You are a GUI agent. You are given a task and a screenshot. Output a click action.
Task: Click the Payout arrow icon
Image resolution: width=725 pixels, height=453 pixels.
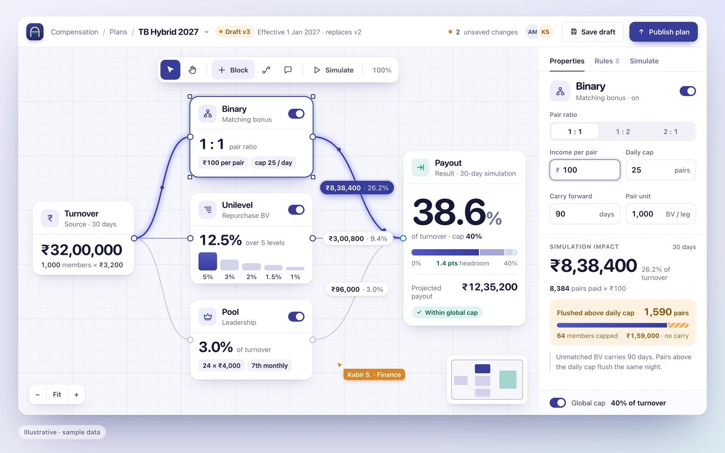pos(420,168)
